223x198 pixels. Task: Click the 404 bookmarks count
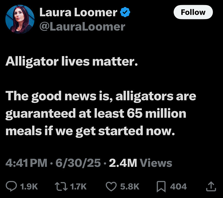point(178,186)
